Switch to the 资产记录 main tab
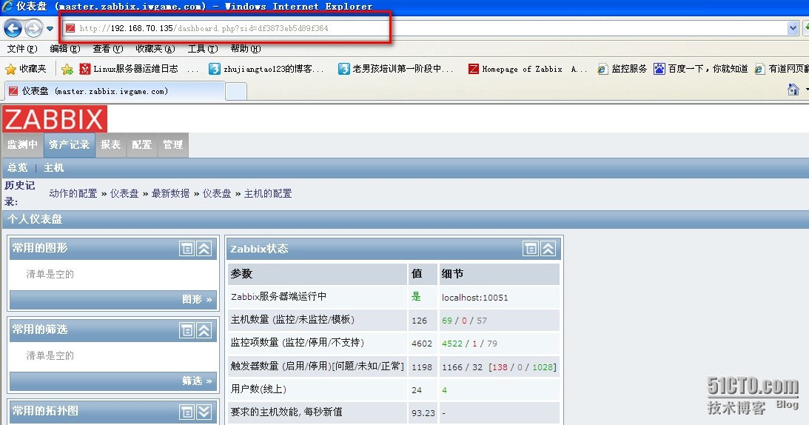 pyautogui.click(x=69, y=144)
